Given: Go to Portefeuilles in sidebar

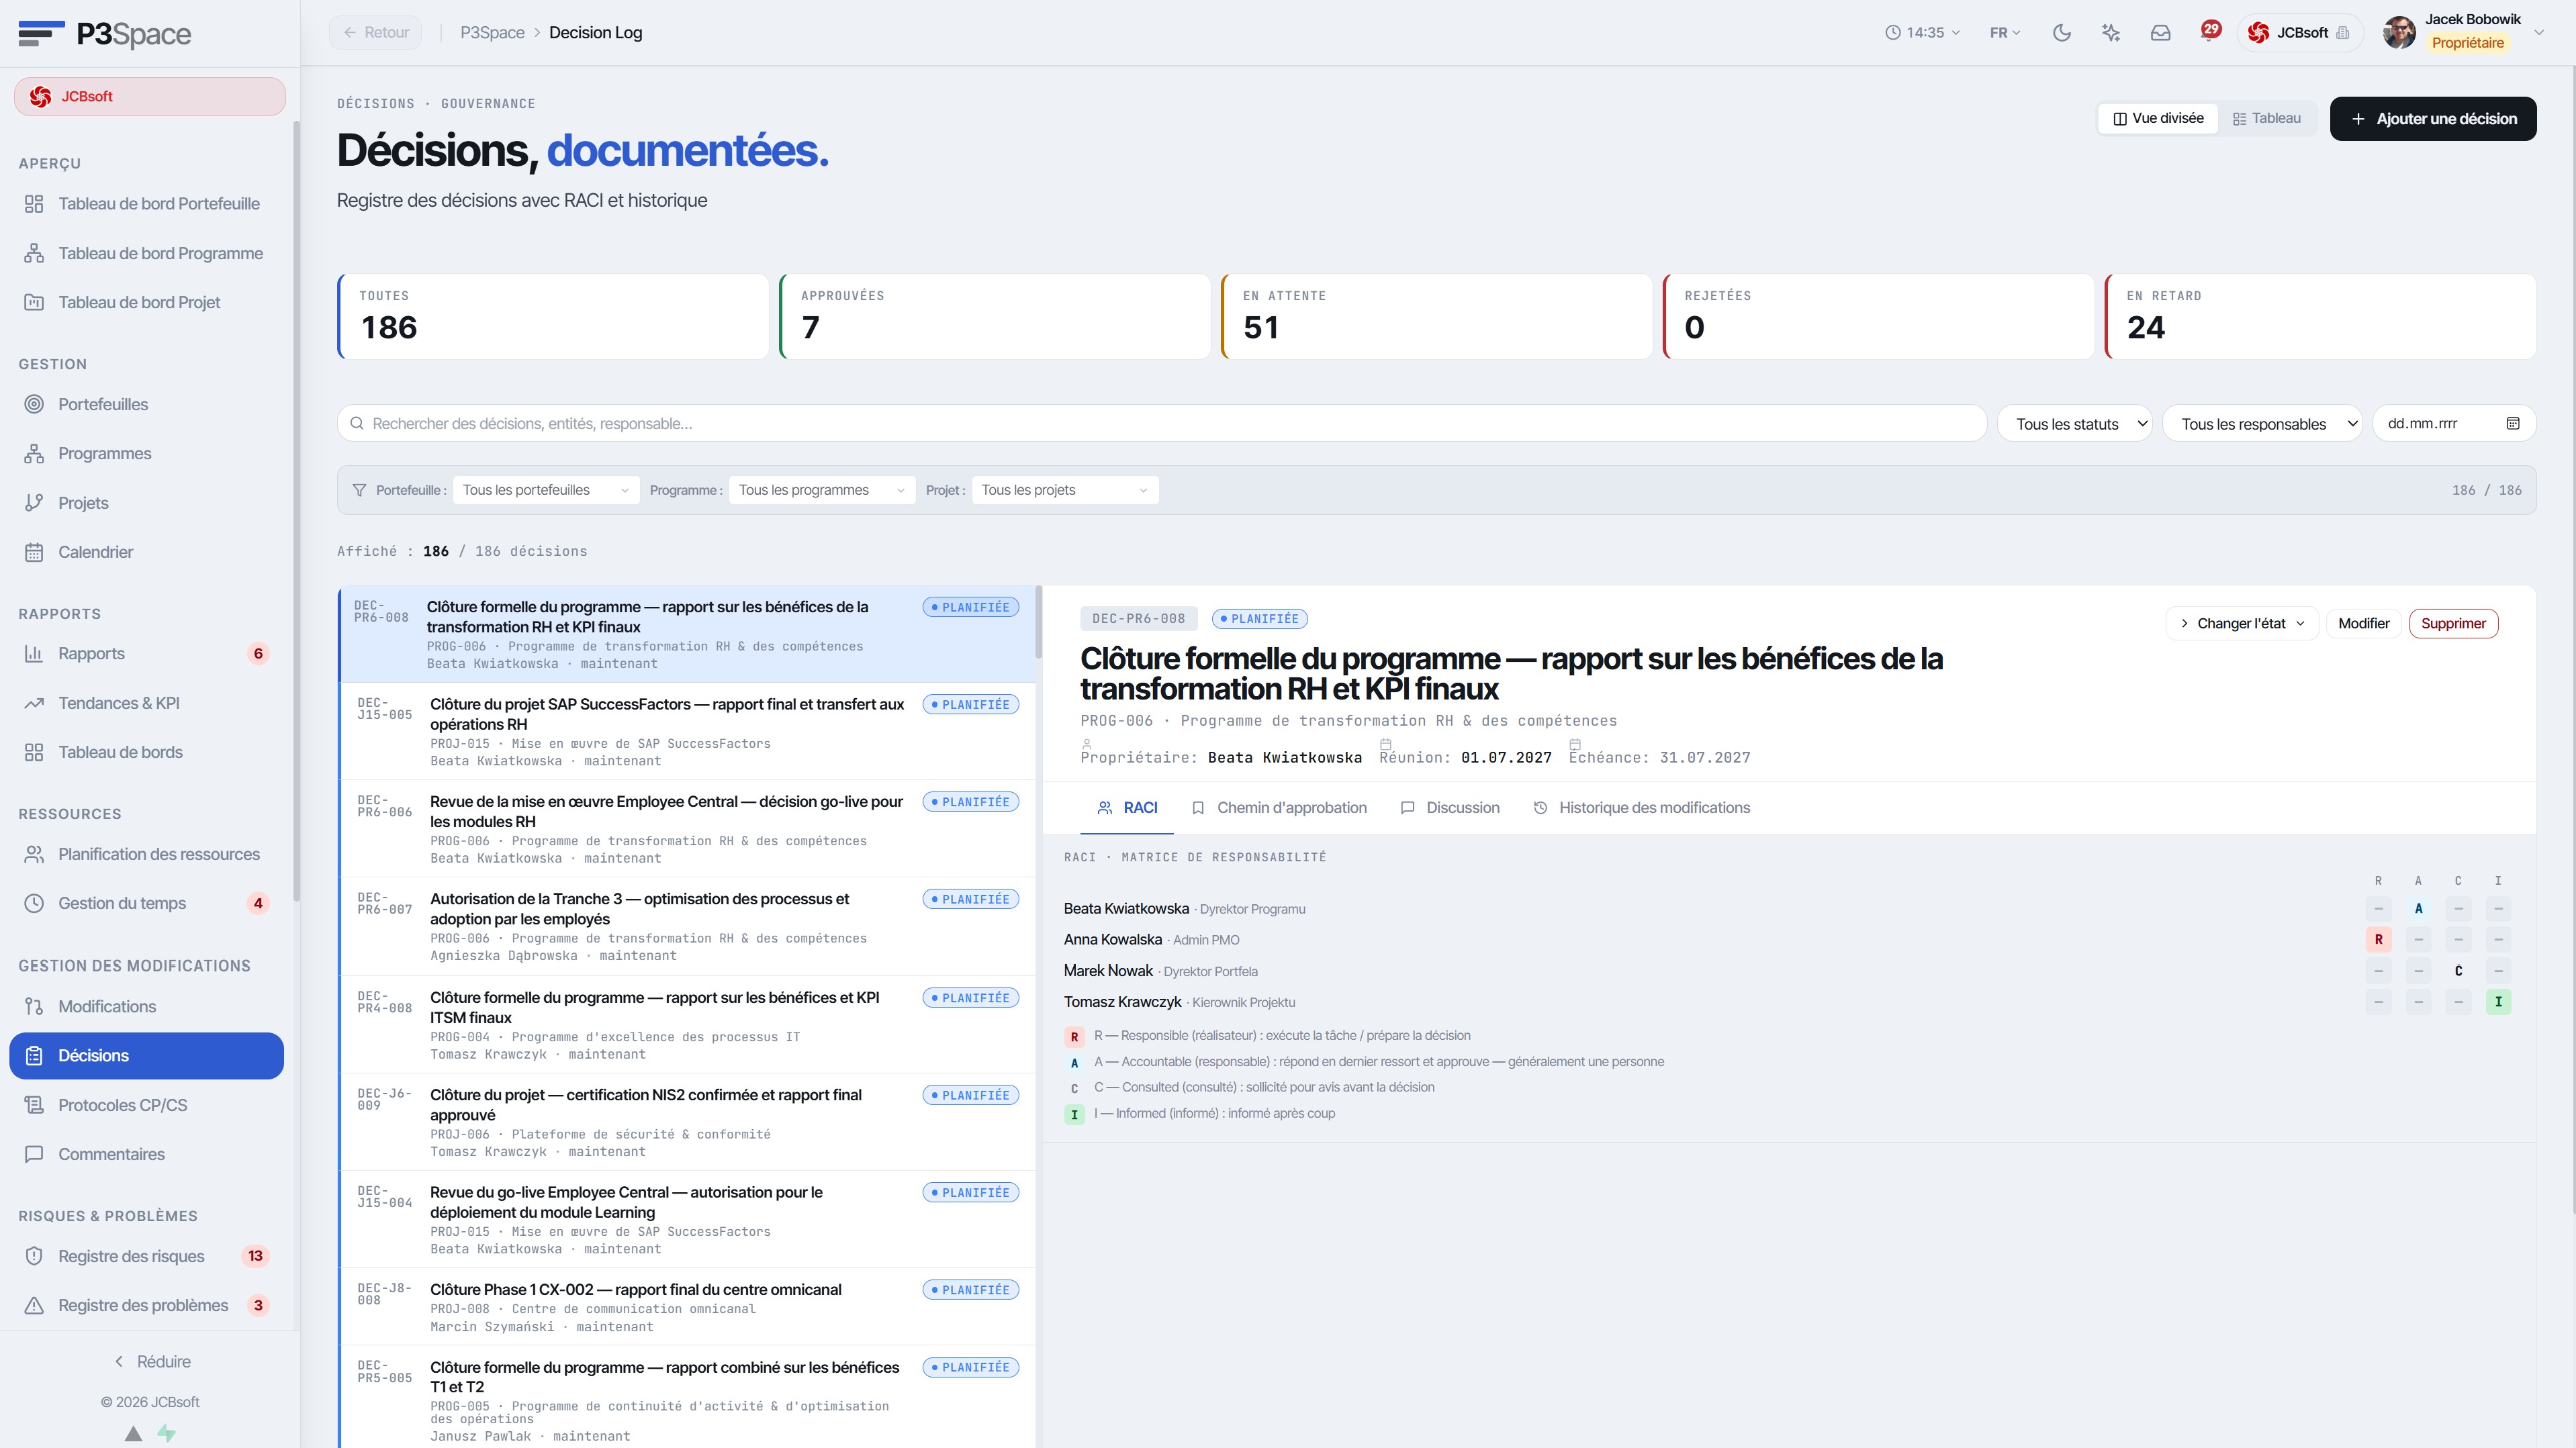Looking at the screenshot, I should click(x=147, y=404).
